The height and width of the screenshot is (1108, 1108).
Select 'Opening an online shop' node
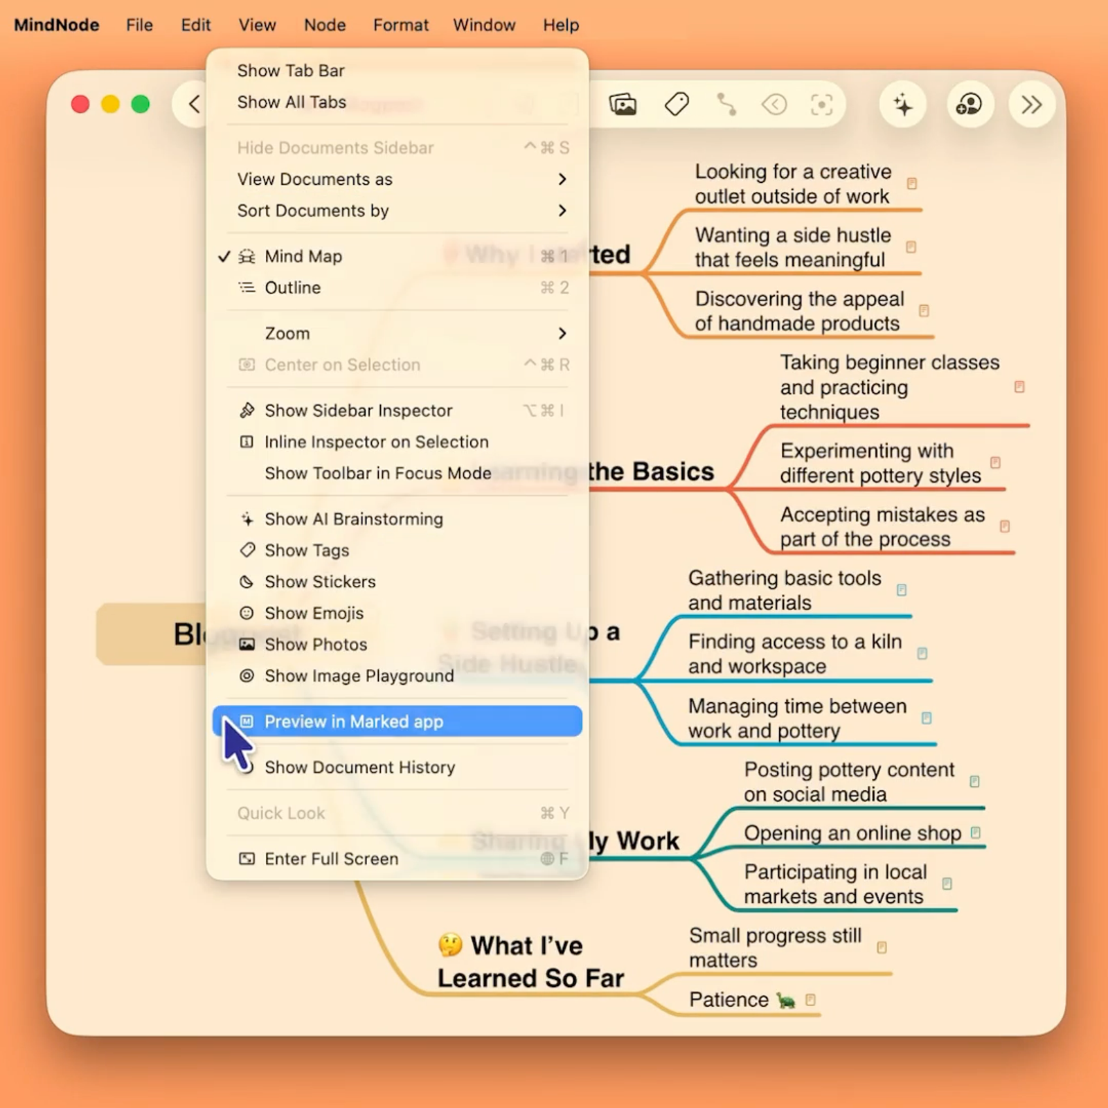coord(852,832)
